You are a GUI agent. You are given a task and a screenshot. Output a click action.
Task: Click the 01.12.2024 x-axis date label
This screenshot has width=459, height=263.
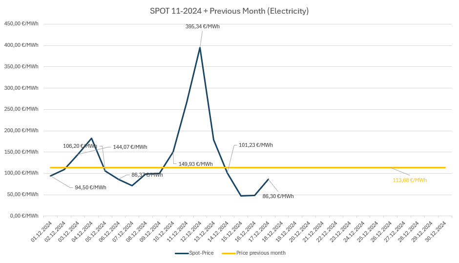tap(42, 232)
